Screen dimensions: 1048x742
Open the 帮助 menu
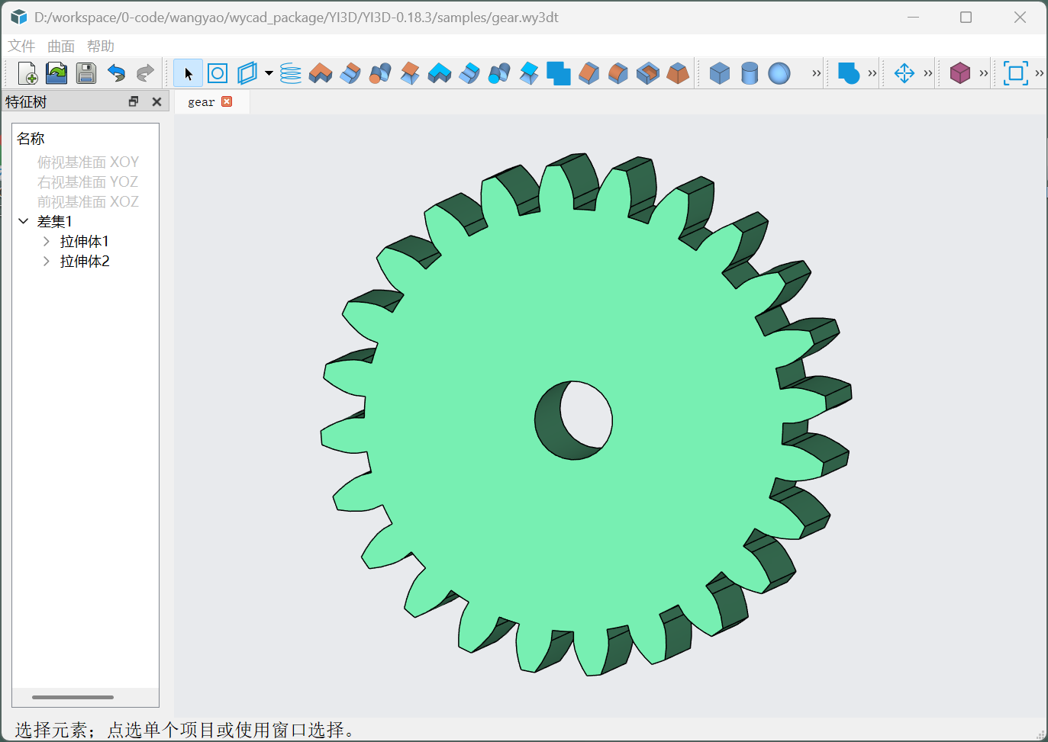click(x=101, y=46)
